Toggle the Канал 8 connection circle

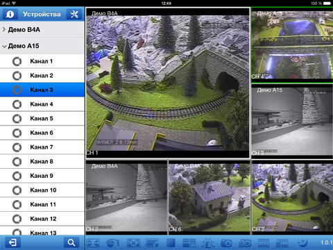click(17, 162)
